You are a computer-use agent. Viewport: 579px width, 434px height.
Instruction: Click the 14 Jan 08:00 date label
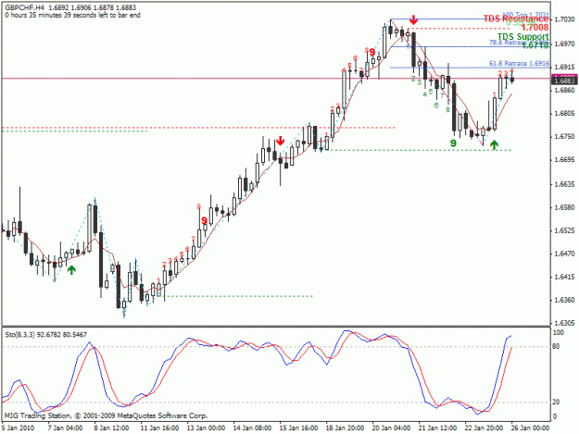click(252, 428)
